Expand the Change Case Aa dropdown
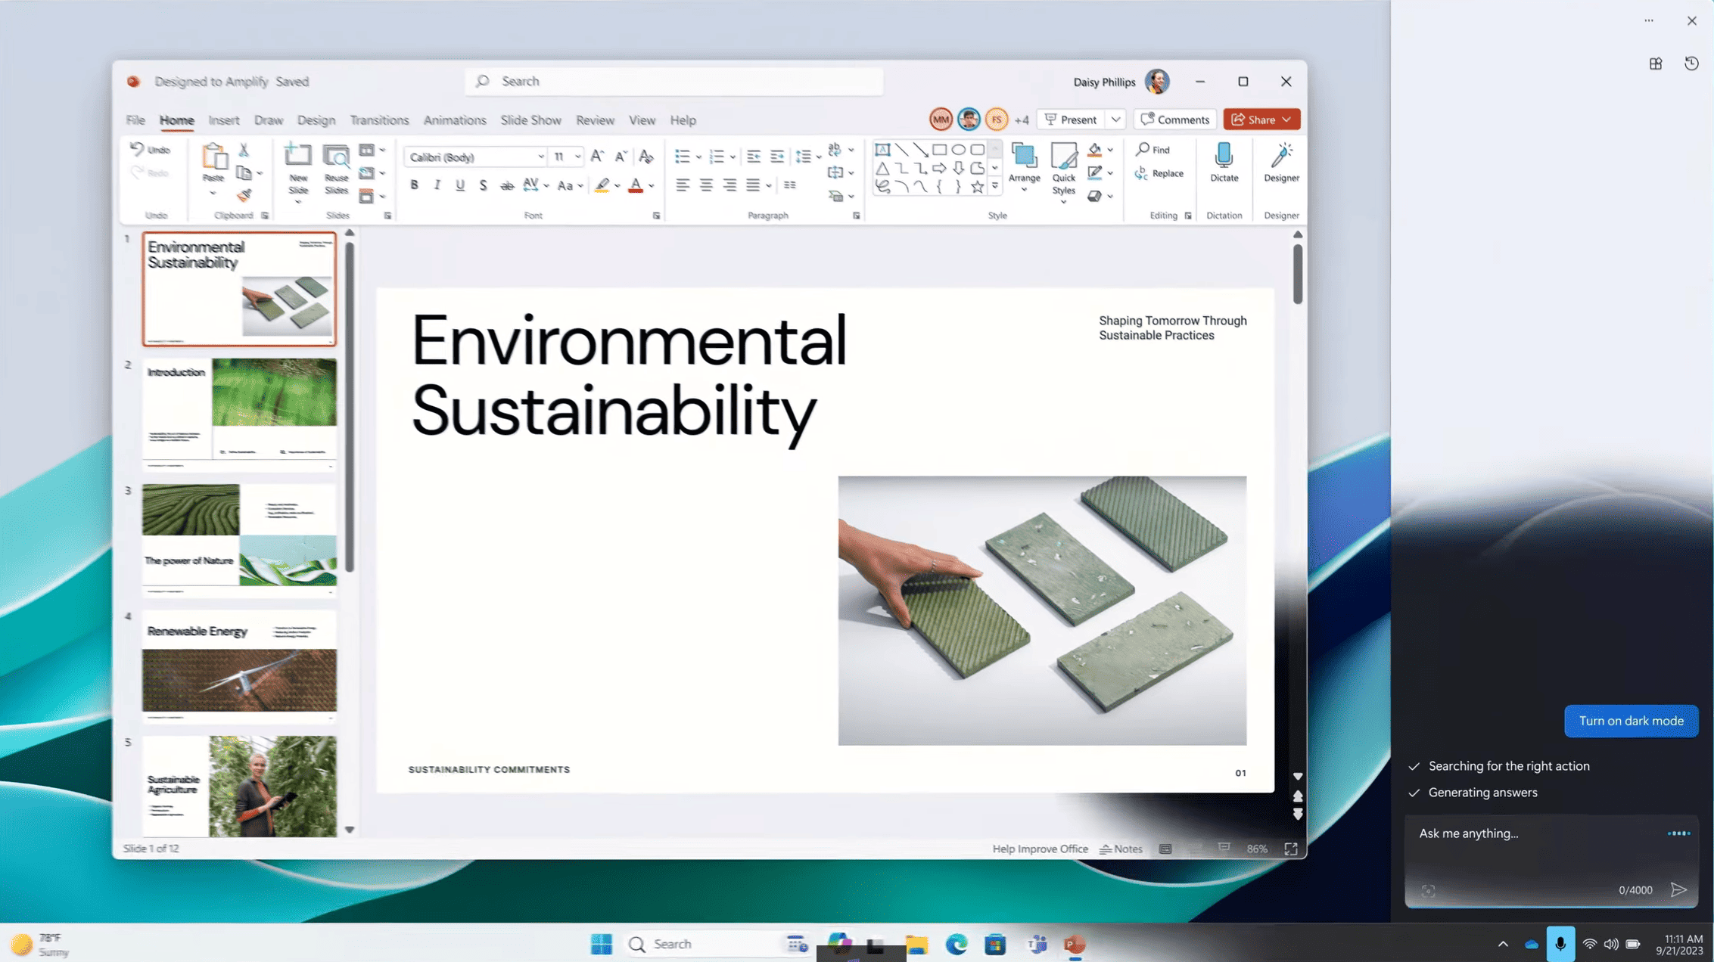The height and width of the screenshot is (962, 1714). tap(580, 185)
